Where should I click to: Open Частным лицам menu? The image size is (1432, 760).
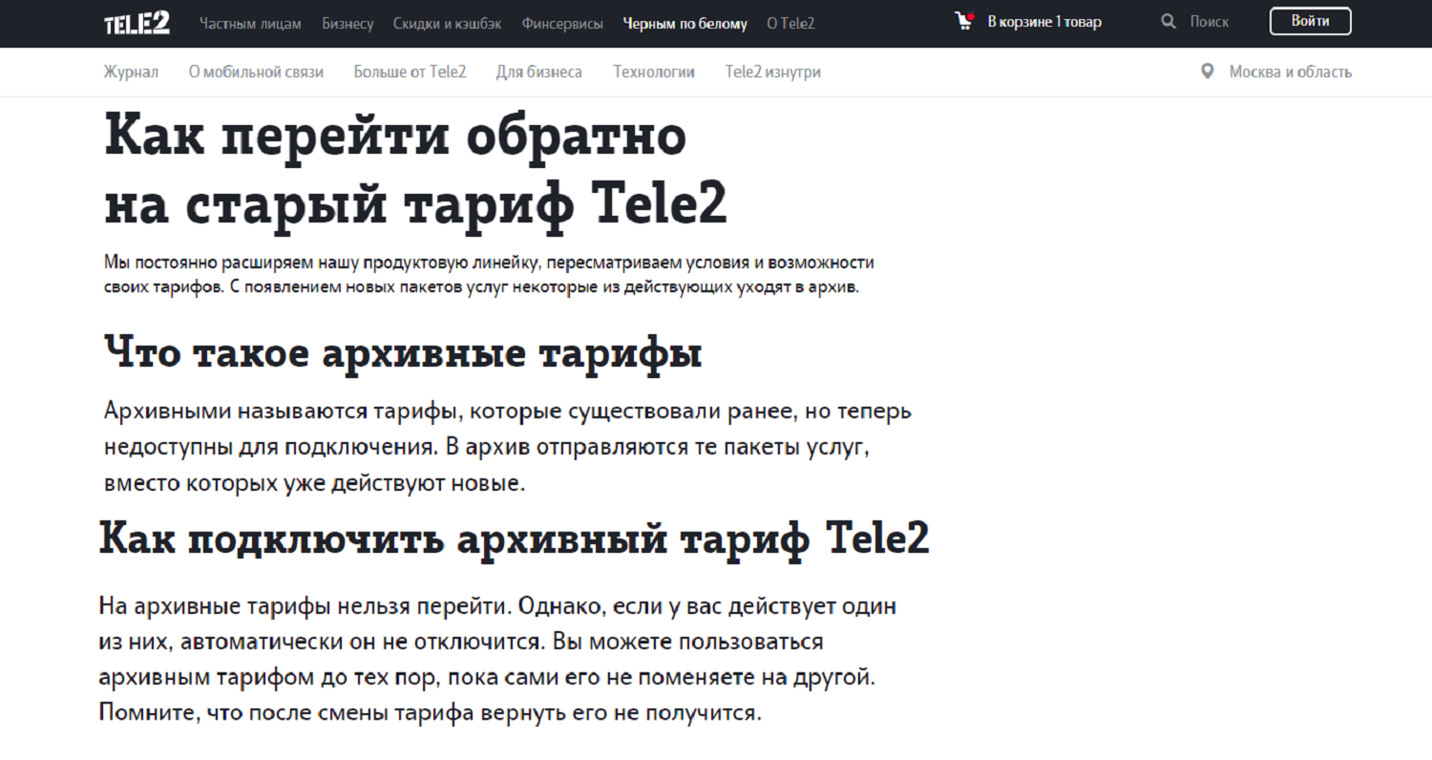[x=250, y=23]
